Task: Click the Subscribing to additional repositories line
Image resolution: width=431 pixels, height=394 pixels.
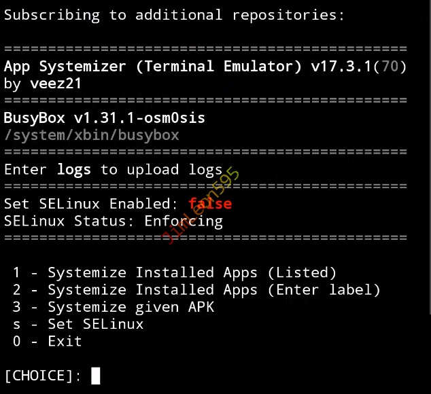Action: pos(174,15)
